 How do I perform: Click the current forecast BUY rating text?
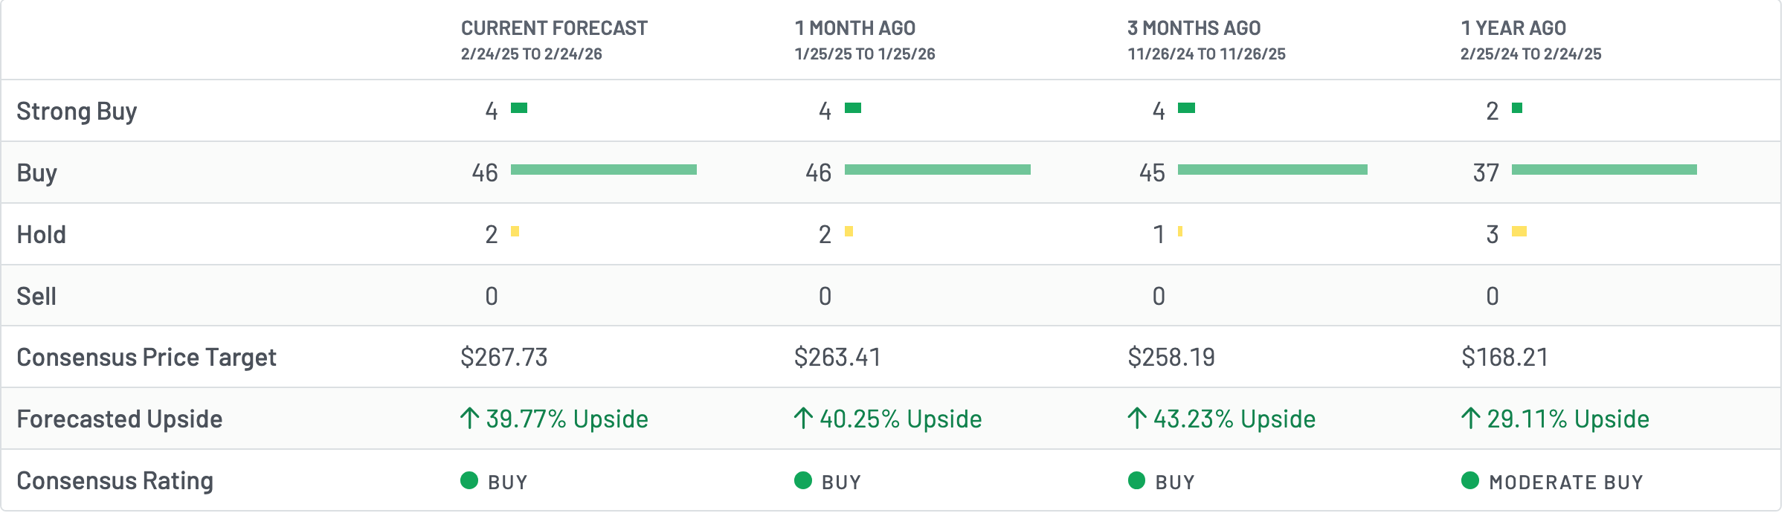pyautogui.click(x=508, y=483)
